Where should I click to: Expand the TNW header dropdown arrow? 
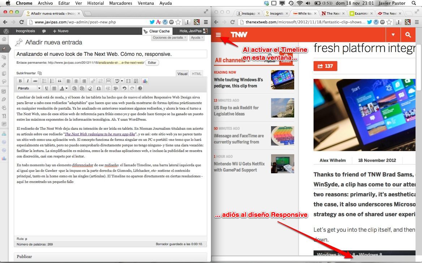tap(393, 35)
